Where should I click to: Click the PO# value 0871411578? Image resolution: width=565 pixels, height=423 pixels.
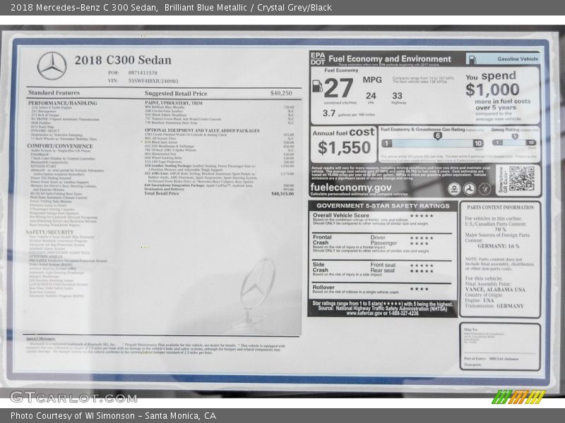tap(143, 73)
